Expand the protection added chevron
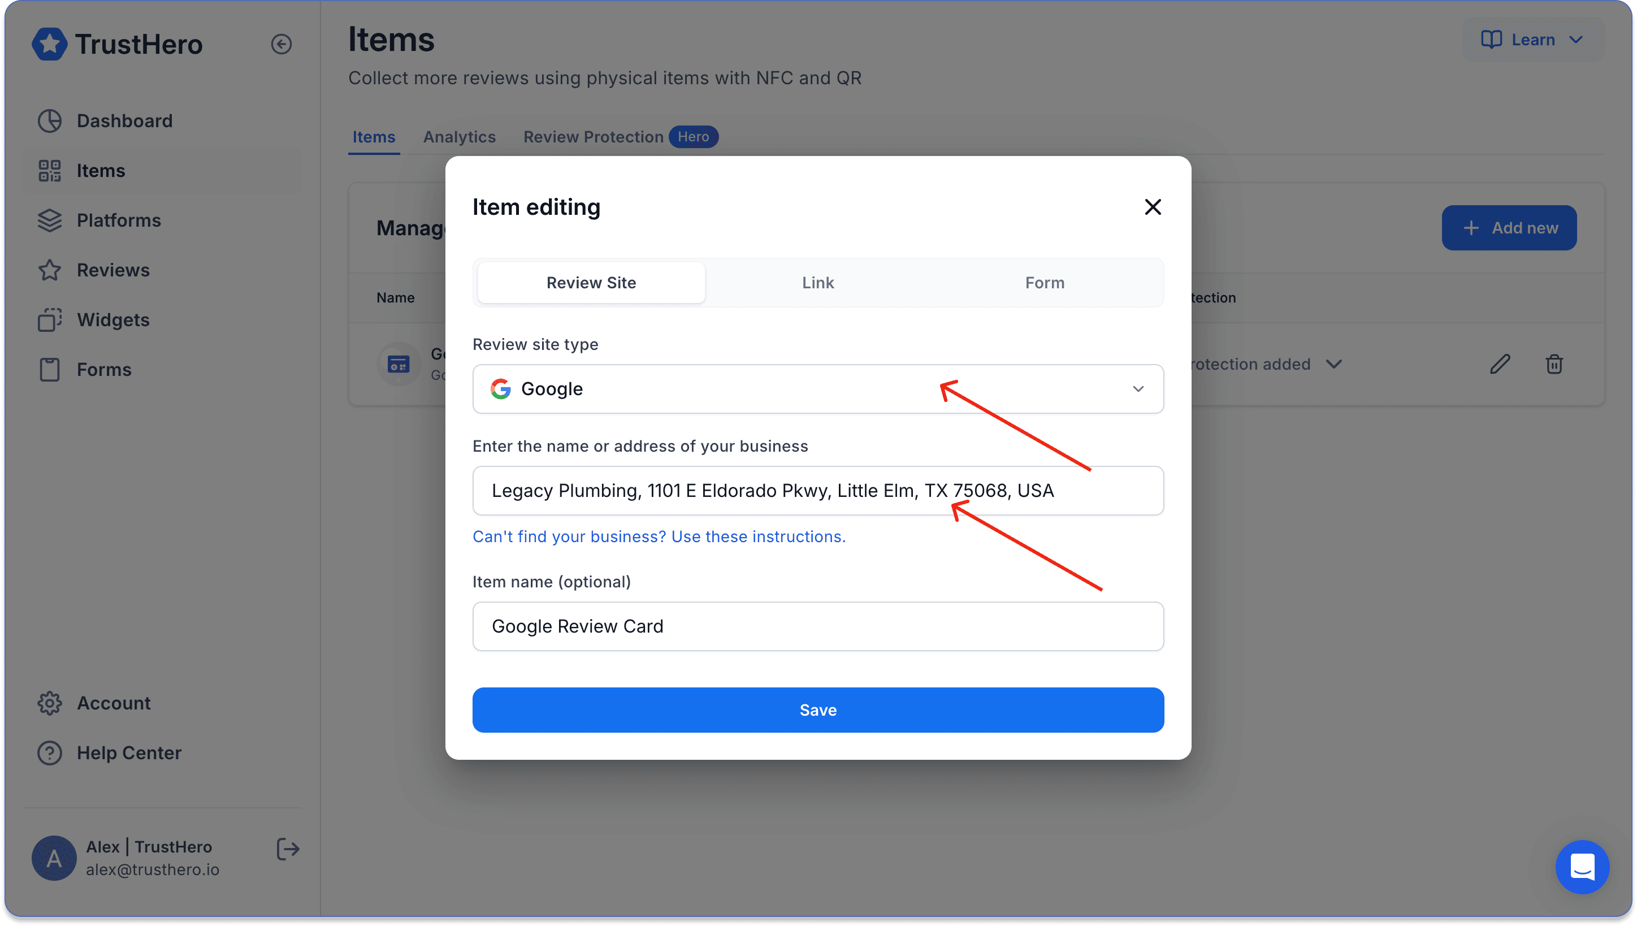 (1334, 364)
